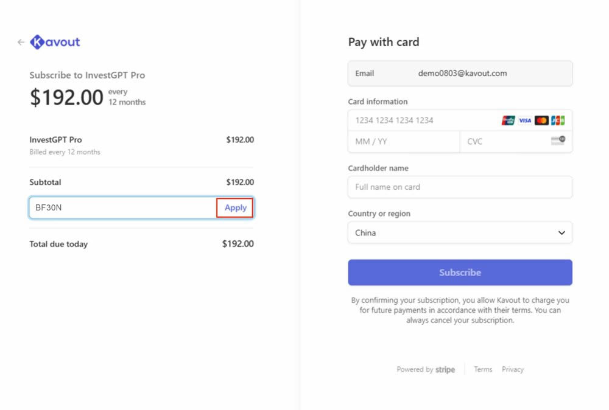Image resolution: width=609 pixels, height=410 pixels.
Task: Apply the BF30N promo code
Action: [x=235, y=208]
